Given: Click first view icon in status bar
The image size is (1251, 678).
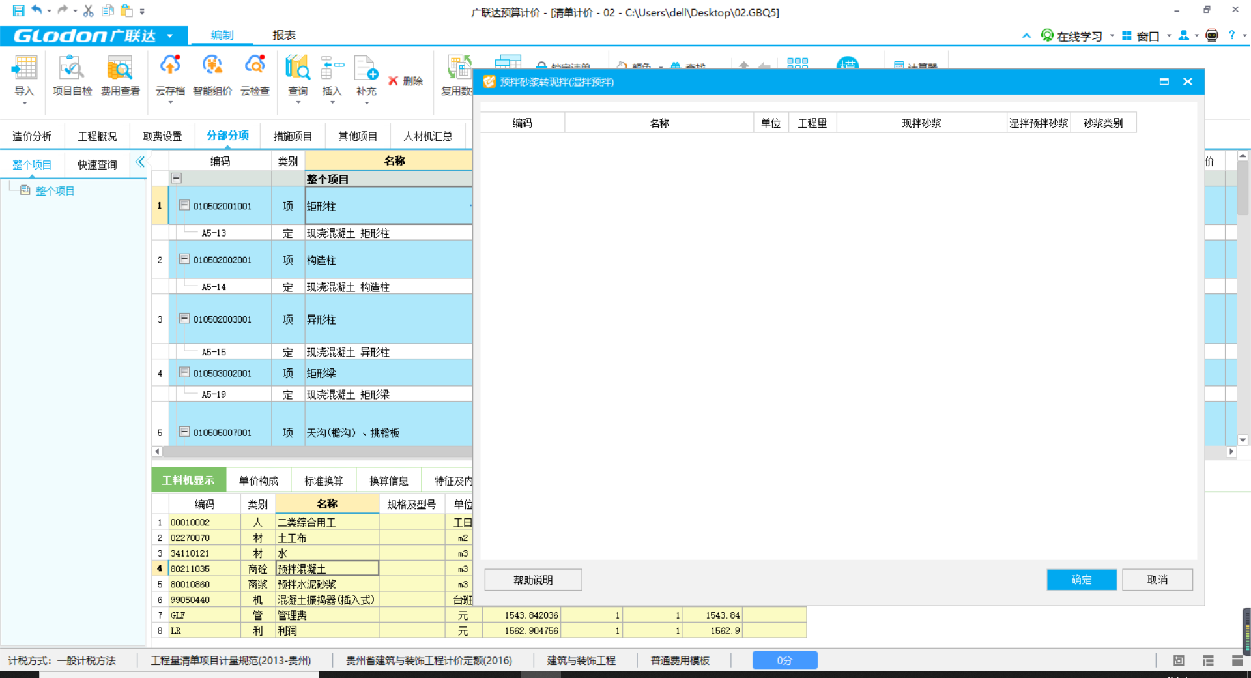Looking at the screenshot, I should (x=1179, y=660).
